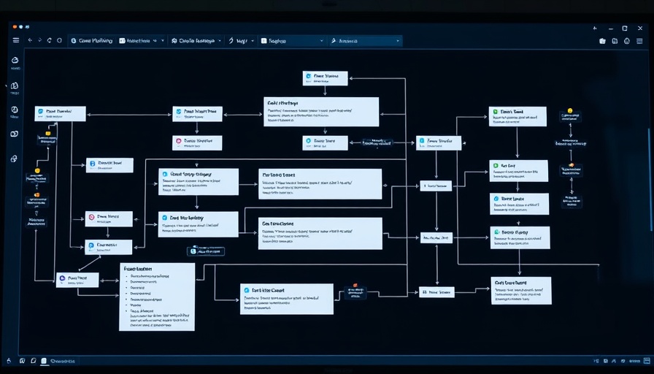Click the back arrow in the toolbar
654x374 pixels.
coord(30,41)
